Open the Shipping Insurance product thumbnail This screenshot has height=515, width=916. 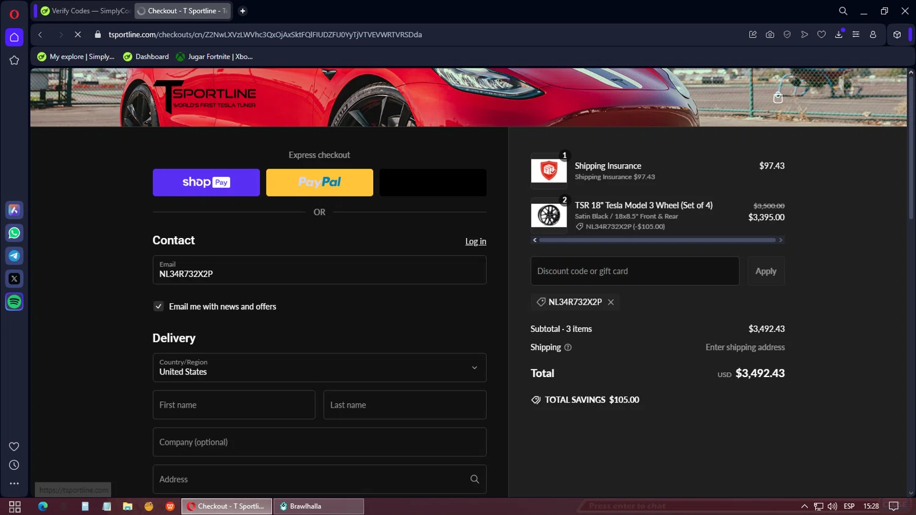[x=549, y=170]
